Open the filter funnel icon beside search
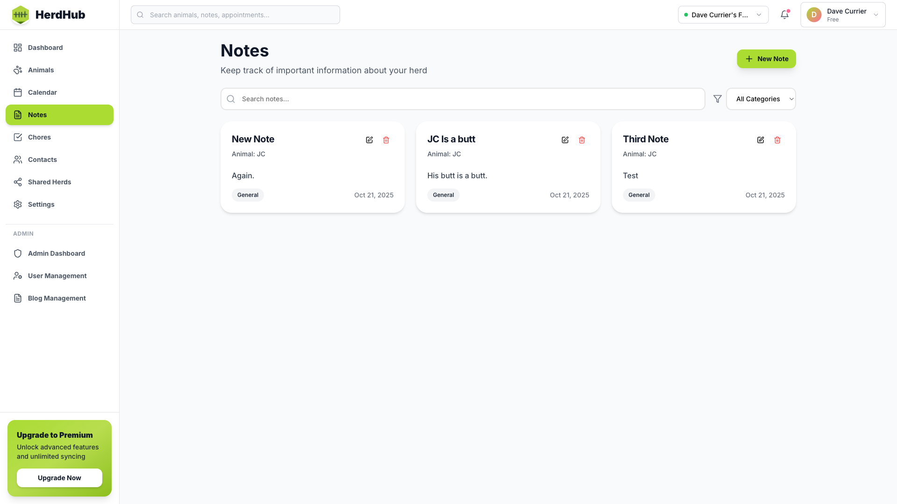The width and height of the screenshot is (897, 504). click(717, 98)
